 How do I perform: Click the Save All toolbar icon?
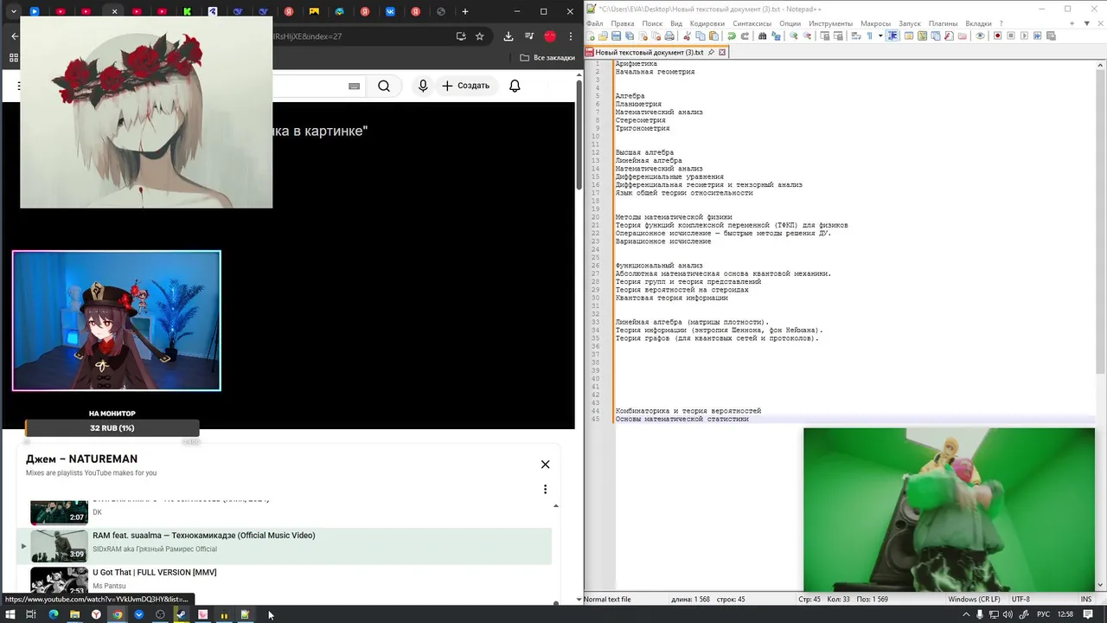tap(630, 35)
